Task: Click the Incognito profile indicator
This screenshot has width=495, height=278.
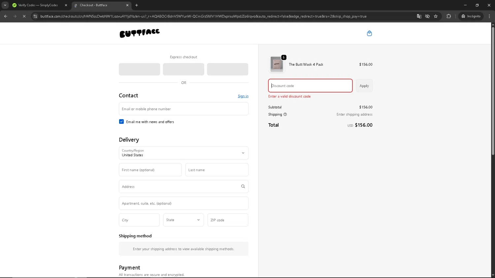Action: [x=471, y=16]
